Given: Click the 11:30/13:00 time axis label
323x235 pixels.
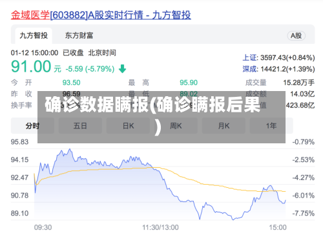Looking at the screenshot, I should point(160,227).
